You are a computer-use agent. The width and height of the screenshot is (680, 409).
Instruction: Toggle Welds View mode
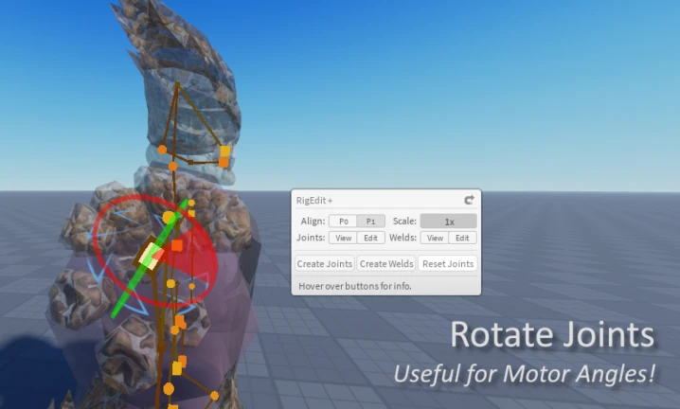click(x=435, y=238)
